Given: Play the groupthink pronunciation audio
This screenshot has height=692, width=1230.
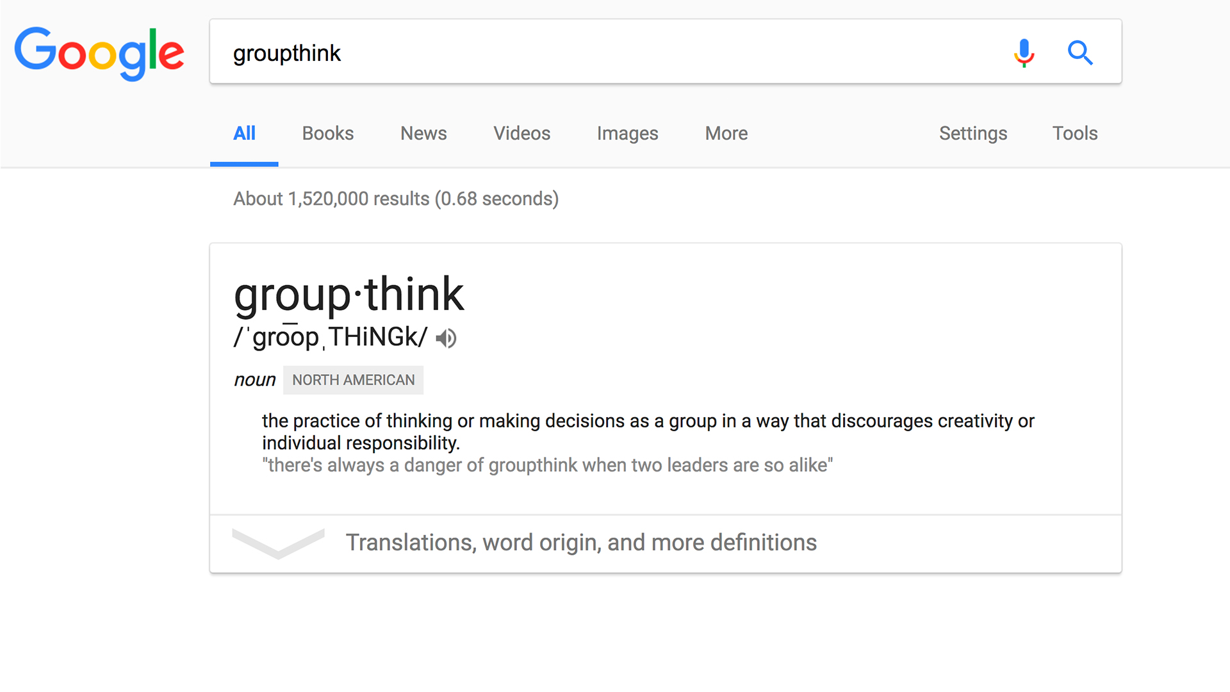Looking at the screenshot, I should [447, 338].
